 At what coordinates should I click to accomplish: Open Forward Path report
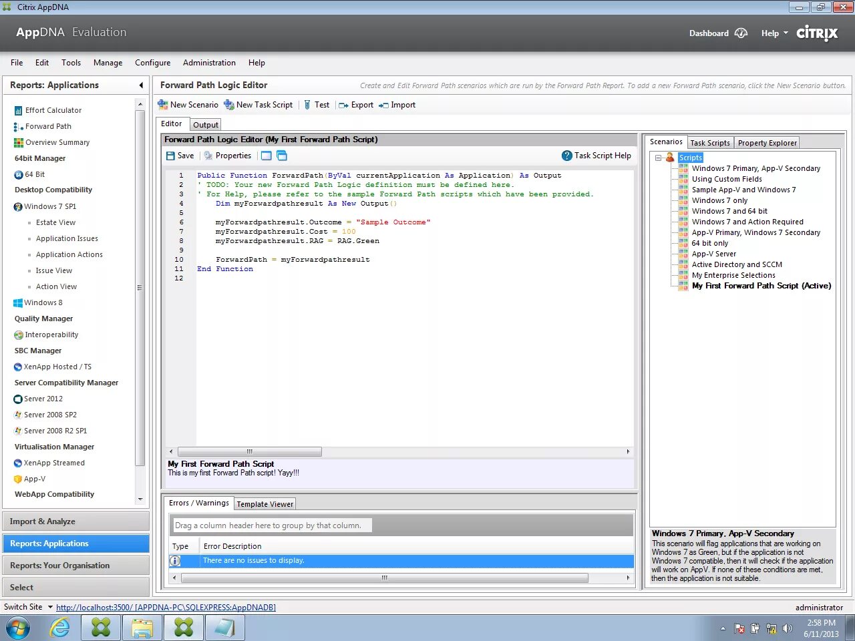[42, 126]
